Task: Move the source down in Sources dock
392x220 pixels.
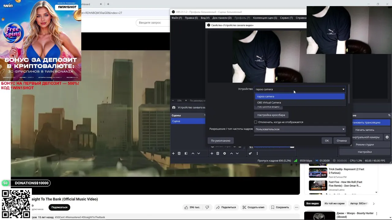Action: pos(237,153)
